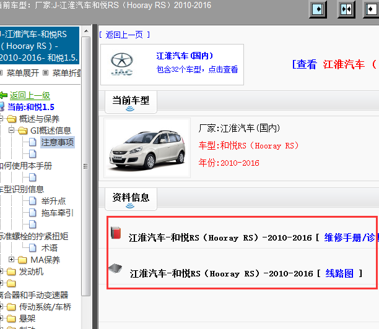Open the 线路图 link

click(x=339, y=273)
